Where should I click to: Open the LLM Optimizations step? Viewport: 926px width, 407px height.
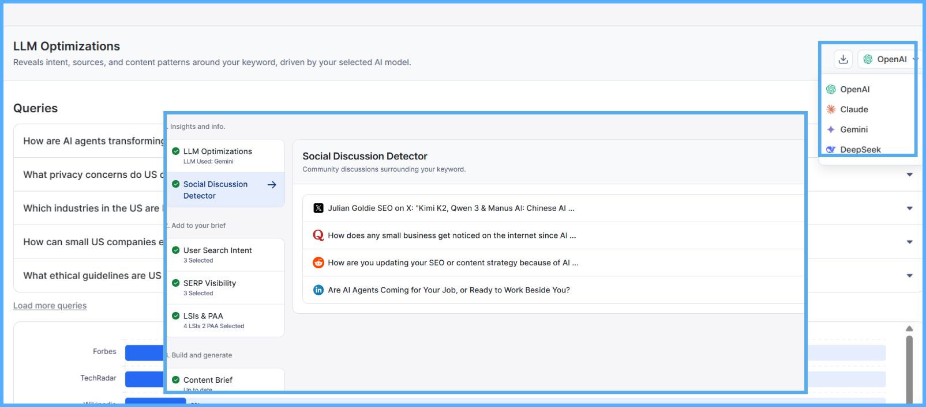[226, 156]
